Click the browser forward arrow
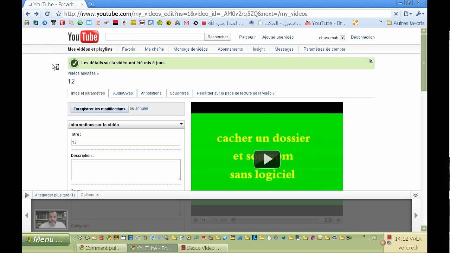 [36, 14]
